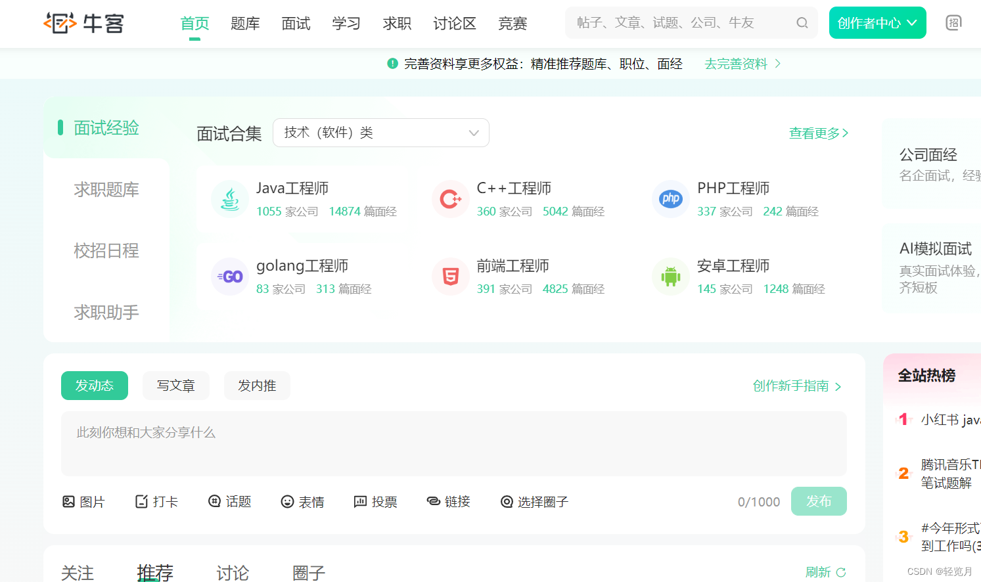Screen dimensions: 981x582
Task: Switch to the 发内推 tab
Action: coord(257,386)
